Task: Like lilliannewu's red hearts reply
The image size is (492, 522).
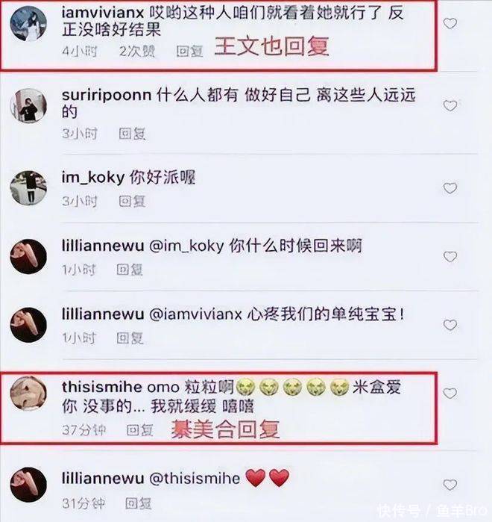Action: (450, 485)
